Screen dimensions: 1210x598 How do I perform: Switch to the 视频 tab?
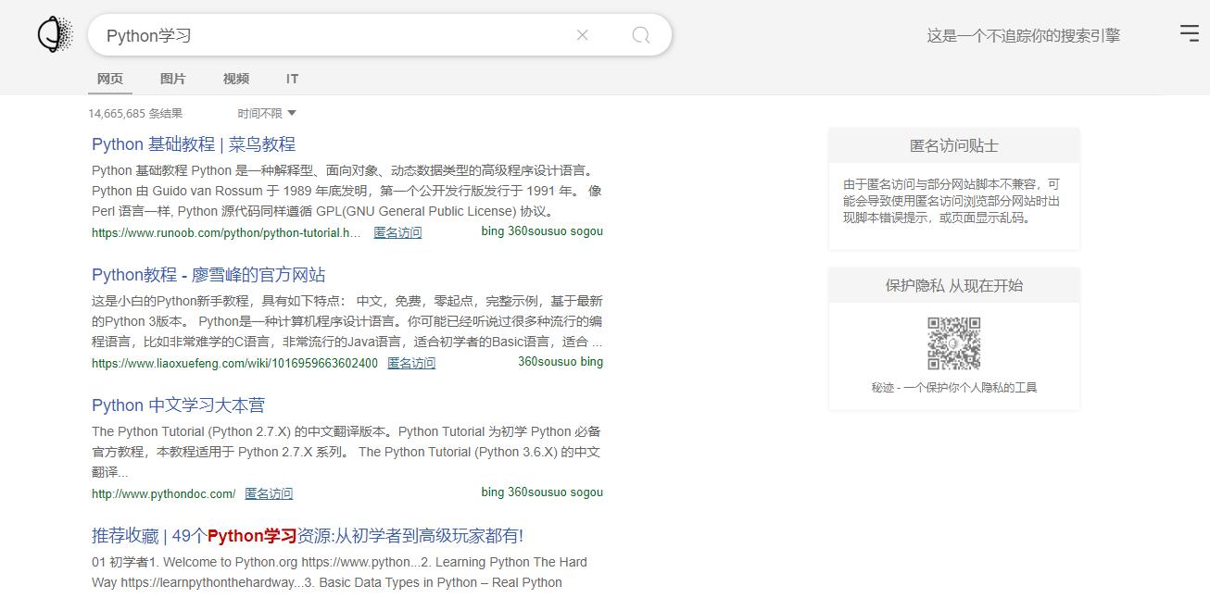234,79
